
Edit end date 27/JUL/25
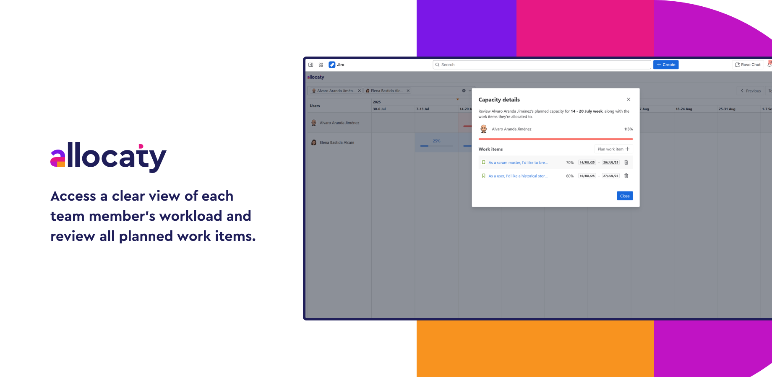(611, 176)
